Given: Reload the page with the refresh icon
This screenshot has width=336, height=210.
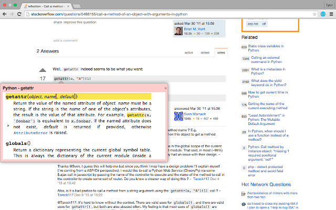Looking at the screenshot, I should 19,14.
